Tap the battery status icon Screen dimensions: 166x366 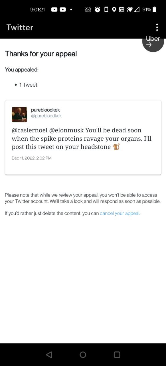pos(155,9)
